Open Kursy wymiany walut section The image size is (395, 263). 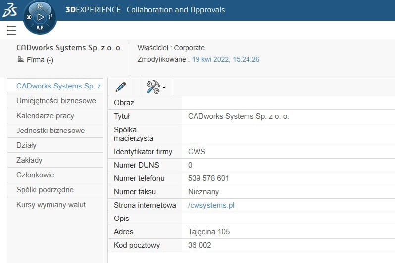pyautogui.click(x=55, y=205)
